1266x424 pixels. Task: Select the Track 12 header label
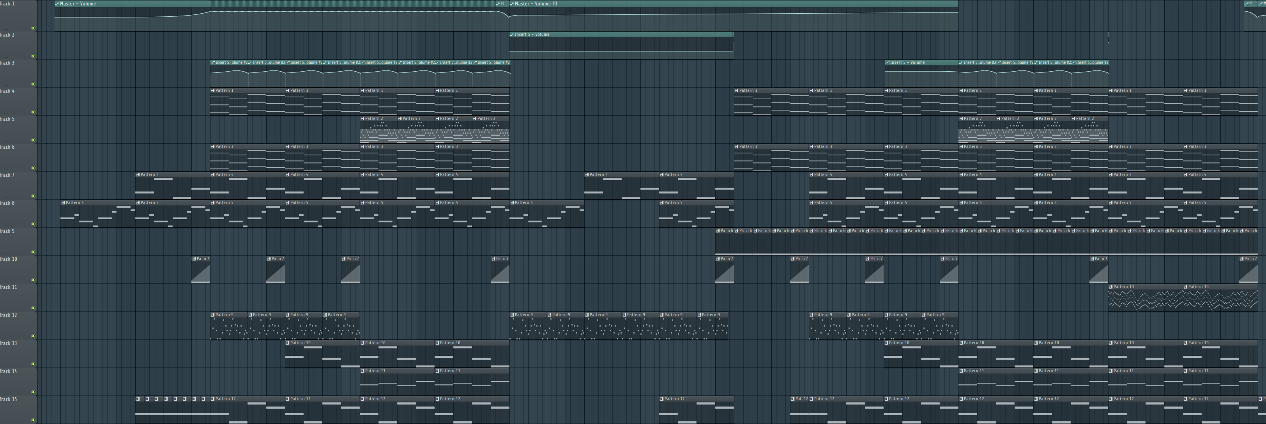tap(9, 315)
